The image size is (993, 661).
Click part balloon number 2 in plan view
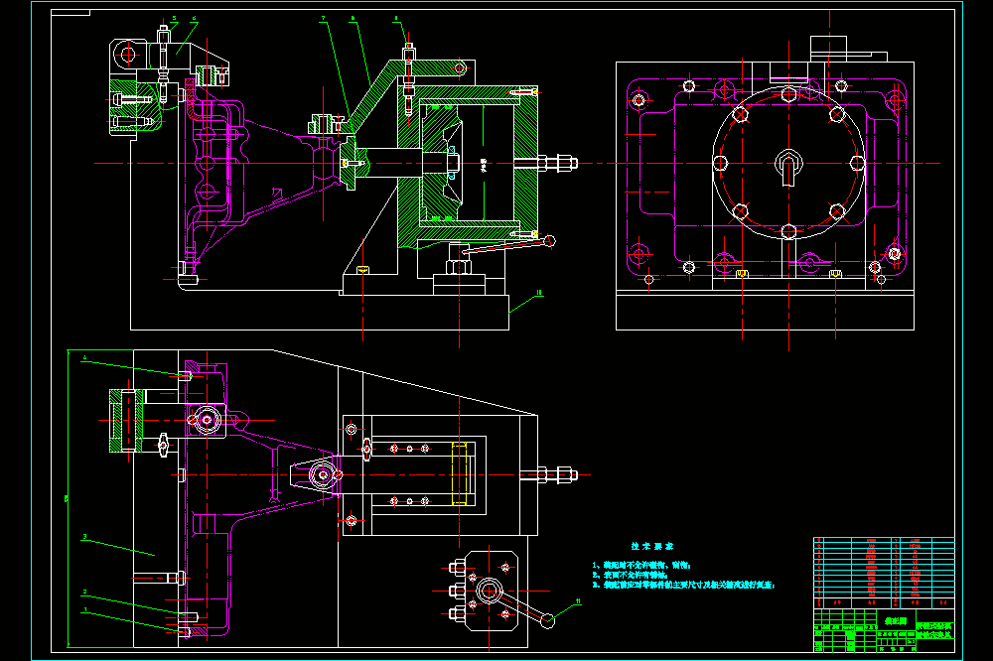click(84, 593)
